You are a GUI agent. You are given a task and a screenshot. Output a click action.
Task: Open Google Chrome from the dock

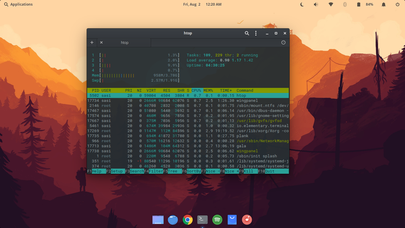(x=188, y=220)
